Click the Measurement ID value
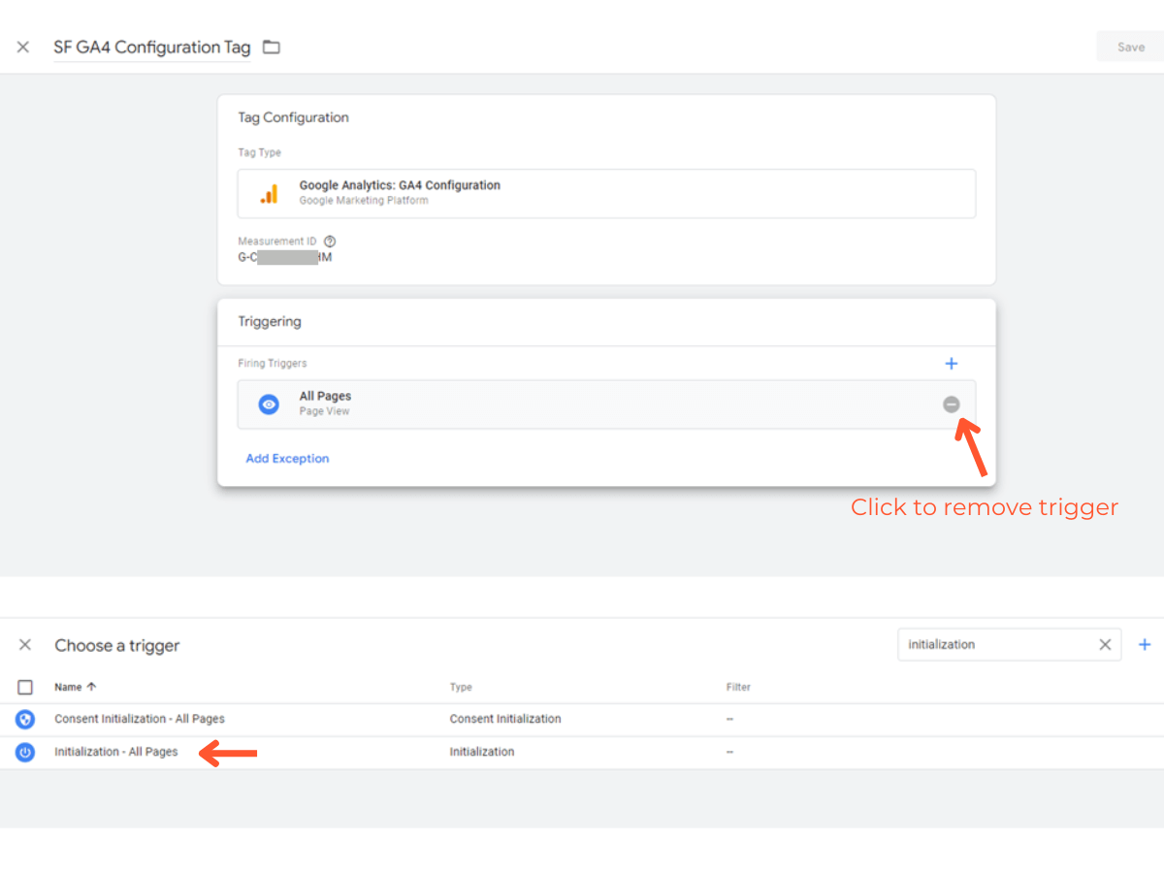 click(285, 257)
